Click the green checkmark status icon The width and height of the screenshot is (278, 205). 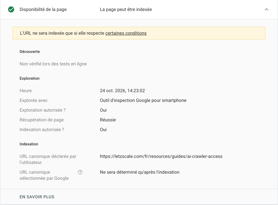[11, 9]
